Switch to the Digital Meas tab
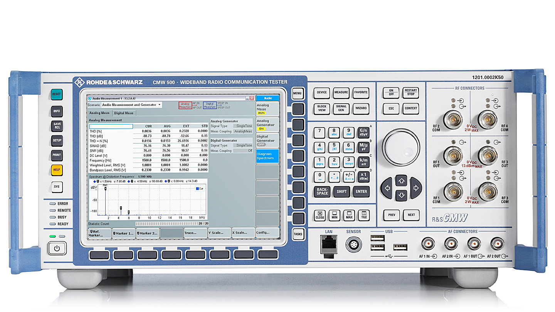 pyautogui.click(x=124, y=113)
